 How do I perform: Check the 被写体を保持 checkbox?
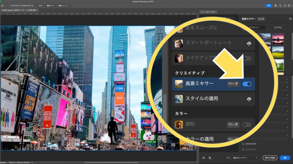tap(243, 144)
